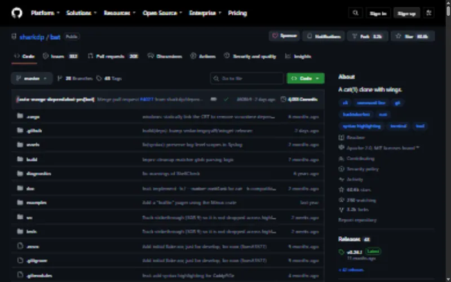Open the doc folder link

point(30,188)
